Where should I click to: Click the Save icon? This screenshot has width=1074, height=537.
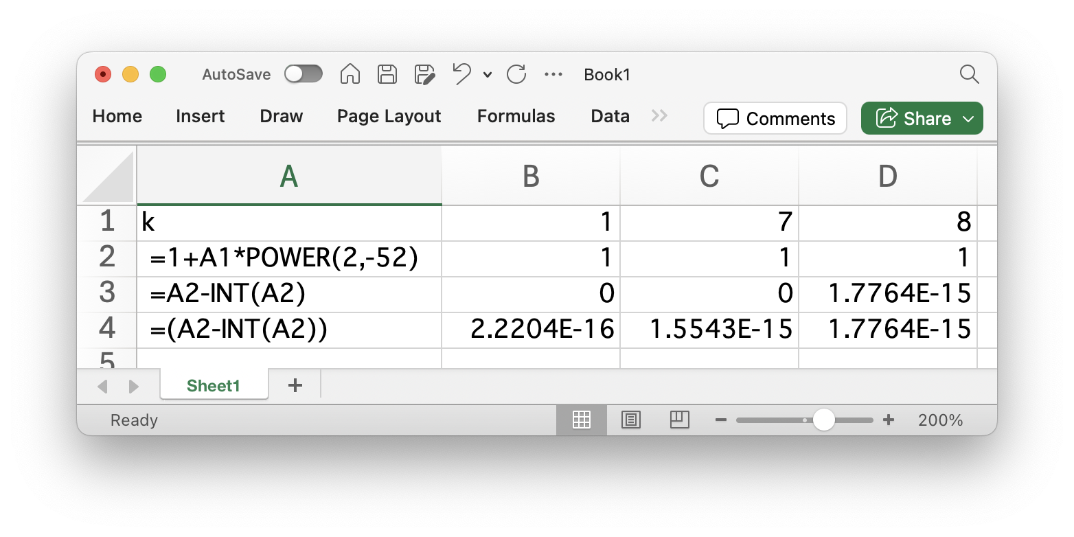(388, 74)
